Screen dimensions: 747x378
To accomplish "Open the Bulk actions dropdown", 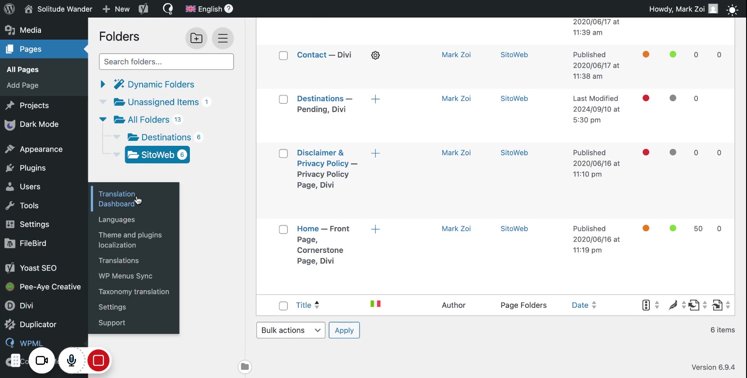I will point(291,330).
